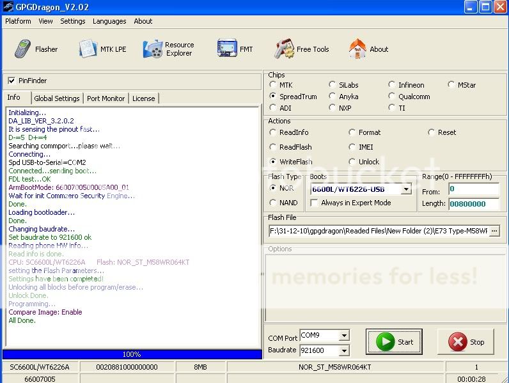Image resolution: width=509 pixels, height=383 pixels.
Task: Open the MTK LPE tool icon
Action: 88,49
